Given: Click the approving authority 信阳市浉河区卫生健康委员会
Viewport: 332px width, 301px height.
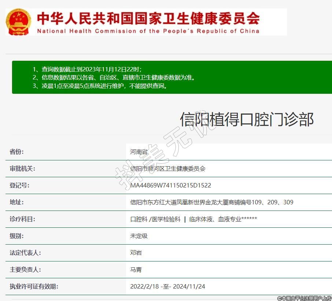Looking at the screenshot, I should [168, 168].
